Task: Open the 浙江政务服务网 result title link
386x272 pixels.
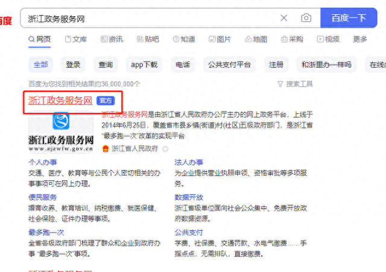Action: [x=60, y=101]
